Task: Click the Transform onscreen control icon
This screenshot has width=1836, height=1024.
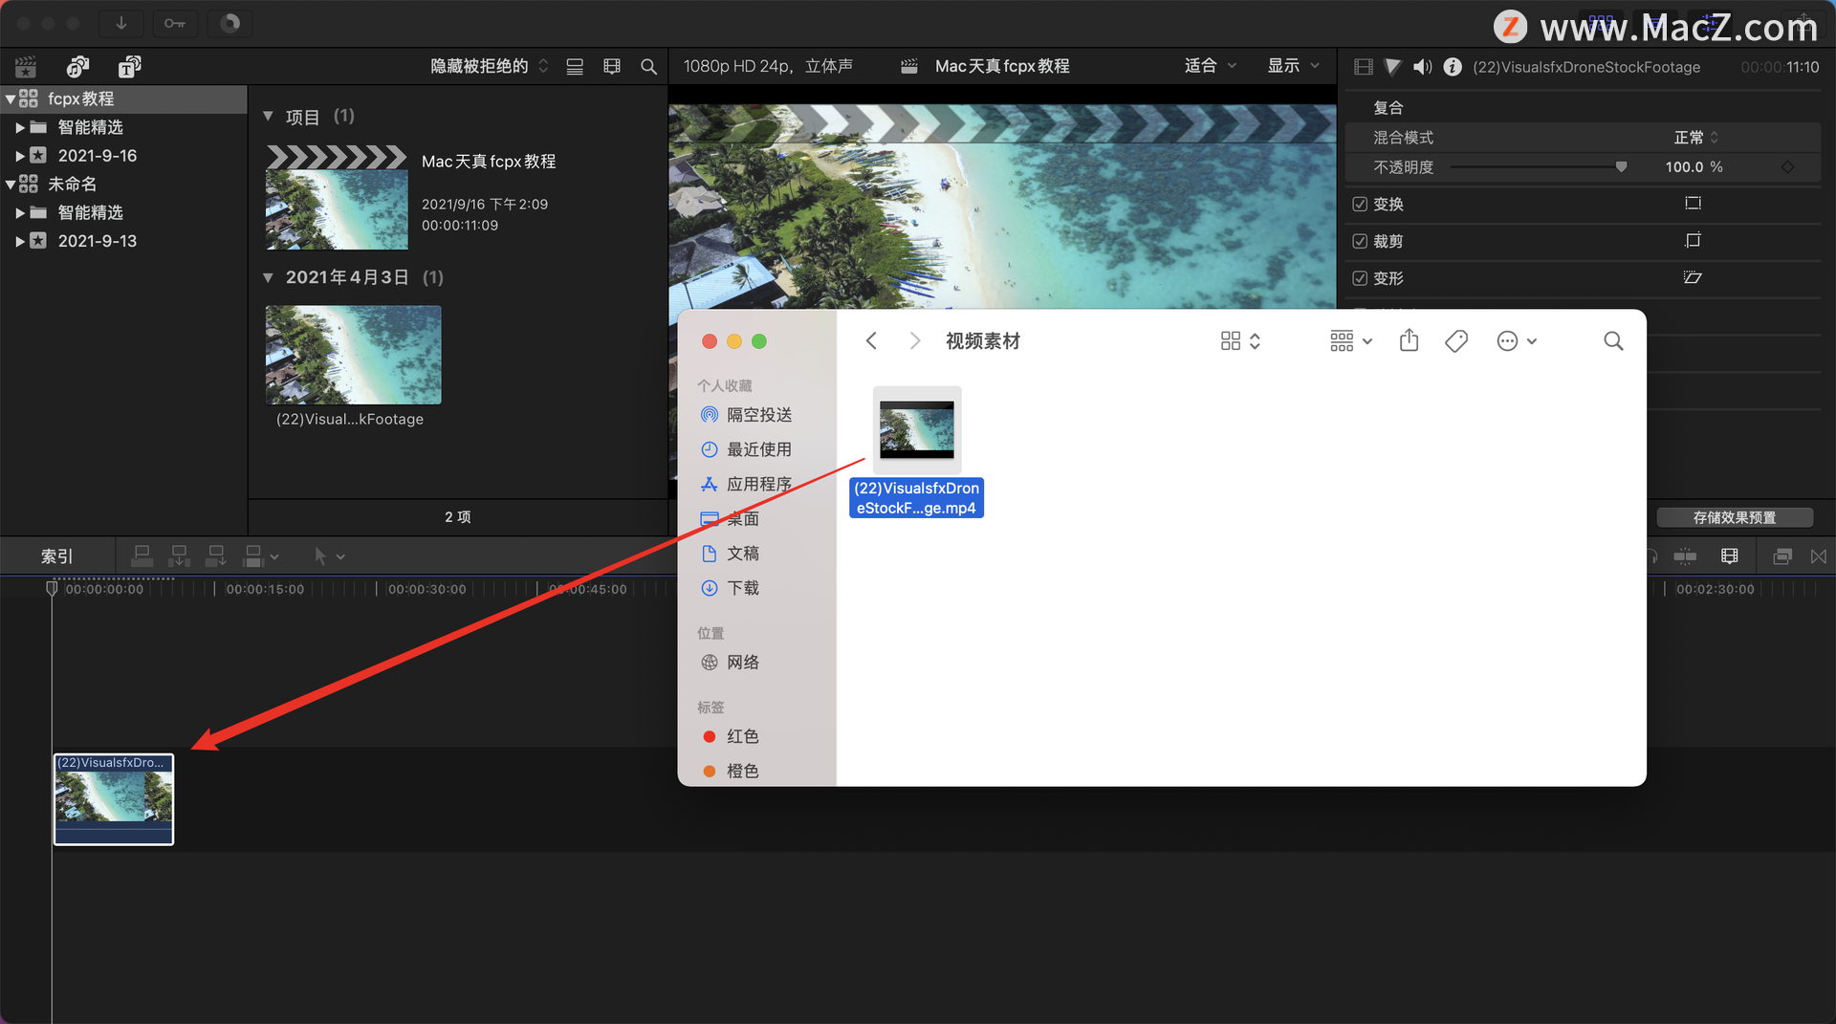Action: pos(1693,204)
